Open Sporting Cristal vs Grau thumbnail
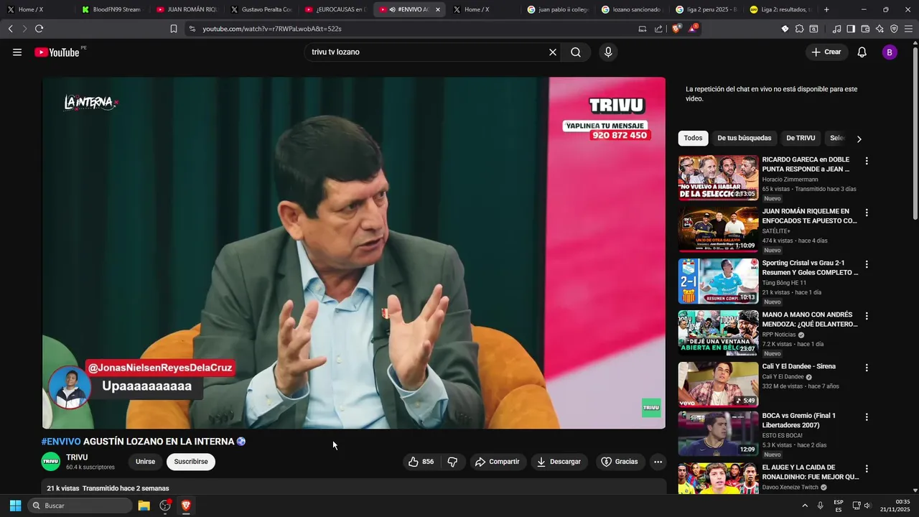This screenshot has width=919, height=517. tap(718, 281)
